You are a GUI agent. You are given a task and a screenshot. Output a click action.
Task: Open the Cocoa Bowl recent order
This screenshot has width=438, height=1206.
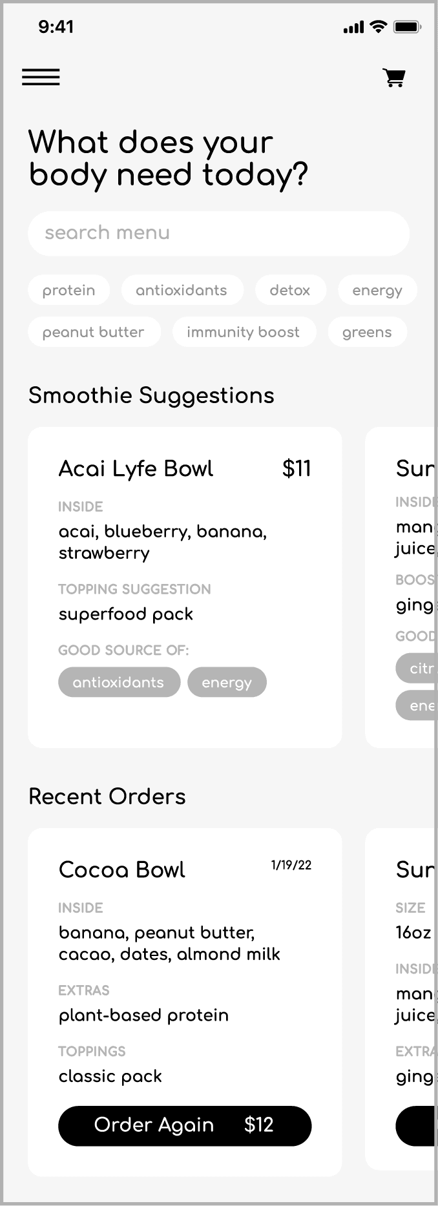pyautogui.click(x=185, y=1002)
